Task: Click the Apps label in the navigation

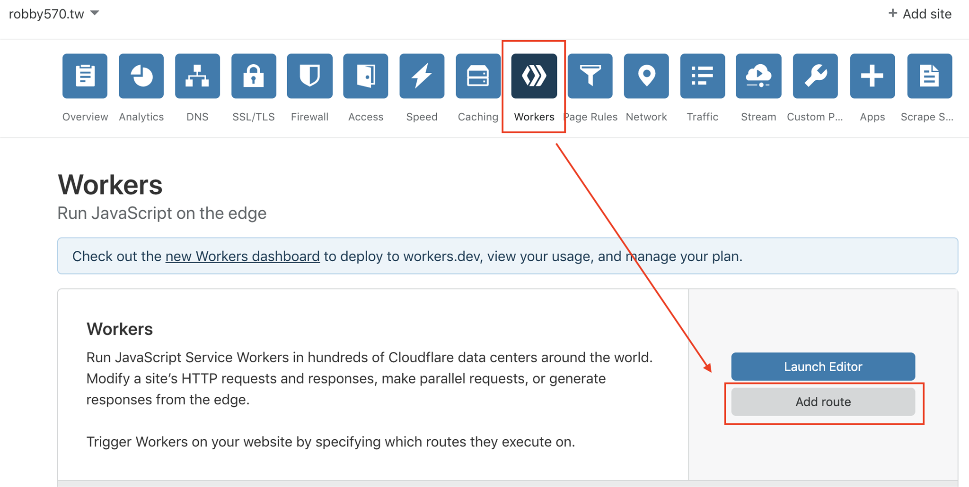Action: point(872,117)
